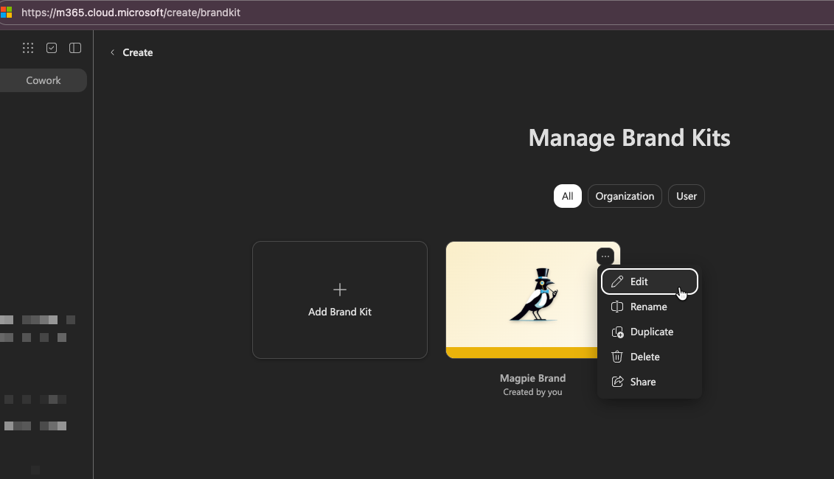The height and width of the screenshot is (479, 834).
Task: Click the Microsoft logo in address bar
Action: tap(6, 13)
